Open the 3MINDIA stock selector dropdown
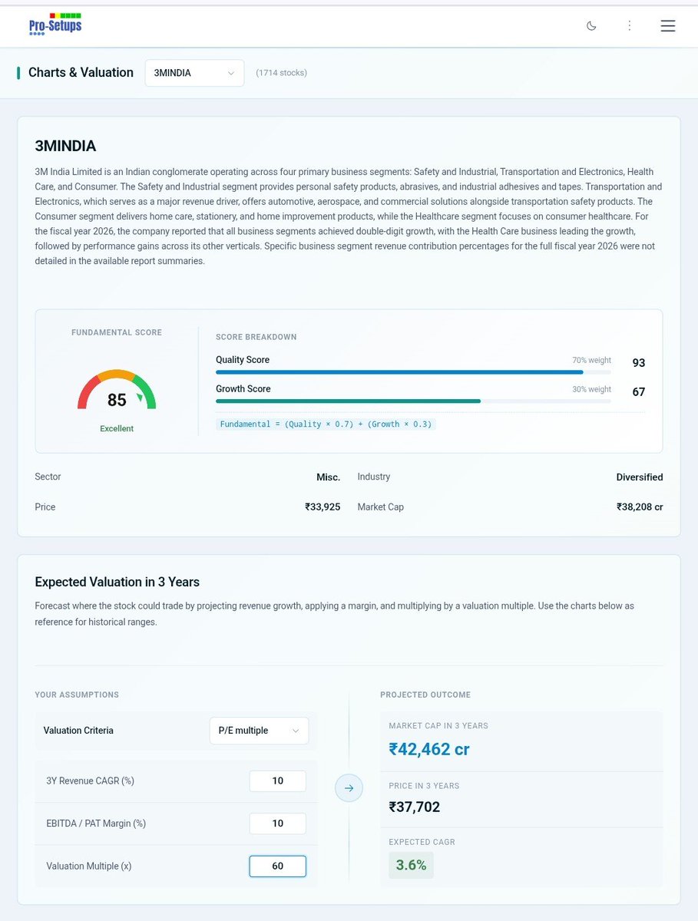Image resolution: width=698 pixels, height=921 pixels. click(194, 73)
